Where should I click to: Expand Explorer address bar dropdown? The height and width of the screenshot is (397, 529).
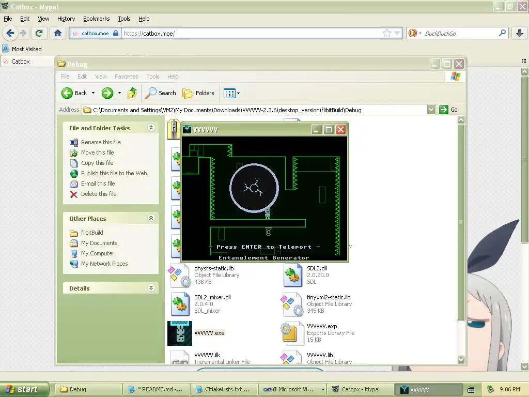pos(431,110)
